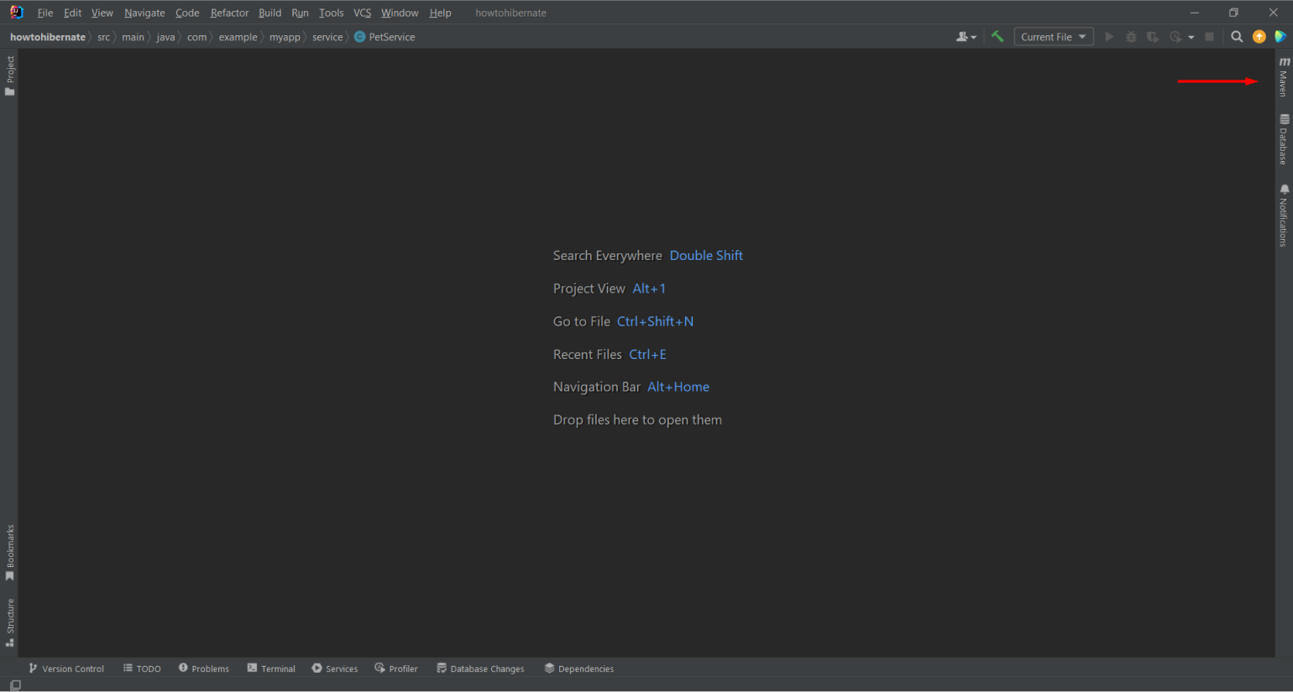Open the Run menu
This screenshot has width=1293, height=692.
point(300,13)
